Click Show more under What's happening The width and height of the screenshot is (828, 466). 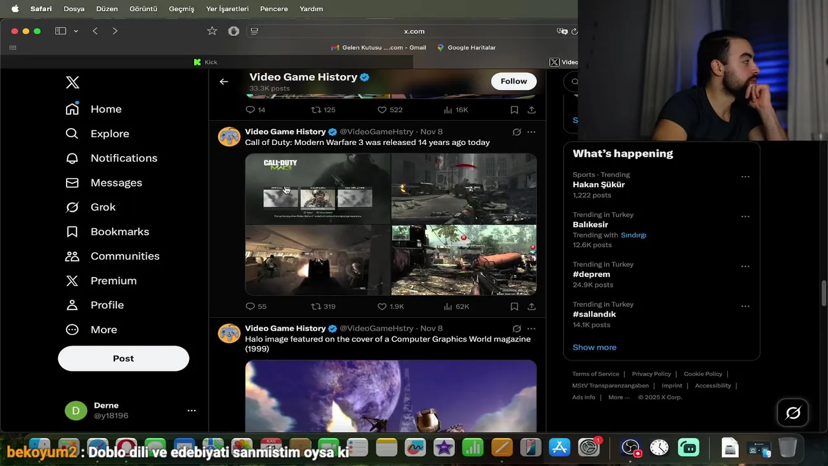594,348
